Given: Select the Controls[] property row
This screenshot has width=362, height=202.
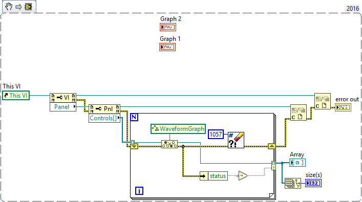Looking at the screenshot, I should click(104, 118).
